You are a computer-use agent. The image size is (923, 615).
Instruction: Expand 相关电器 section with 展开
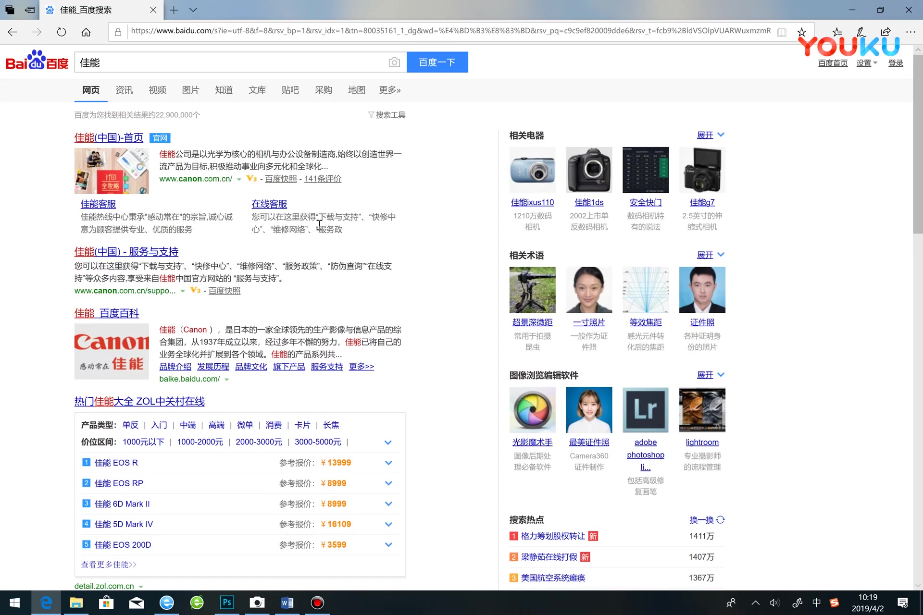click(711, 135)
